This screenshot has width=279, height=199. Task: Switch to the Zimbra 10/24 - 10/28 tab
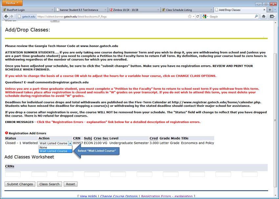pyautogui.click(x=134, y=10)
